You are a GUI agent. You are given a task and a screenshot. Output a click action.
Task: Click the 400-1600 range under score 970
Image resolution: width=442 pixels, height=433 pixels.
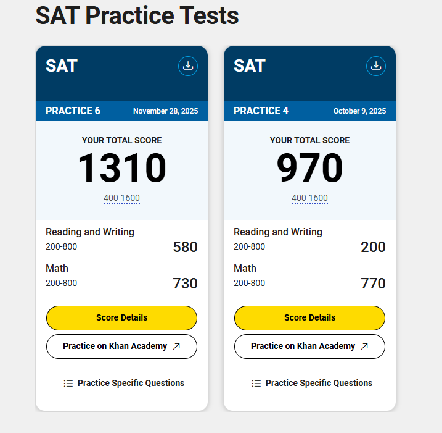coord(309,198)
